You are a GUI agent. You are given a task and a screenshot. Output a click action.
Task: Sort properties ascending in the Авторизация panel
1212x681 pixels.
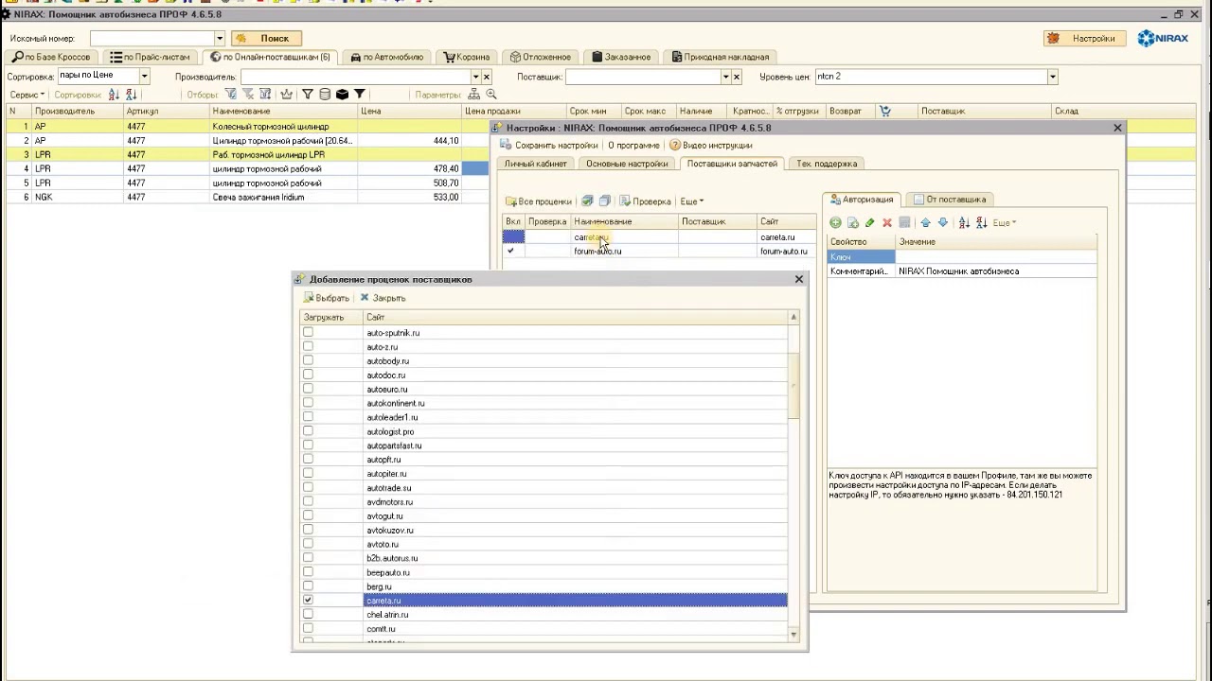point(964,223)
